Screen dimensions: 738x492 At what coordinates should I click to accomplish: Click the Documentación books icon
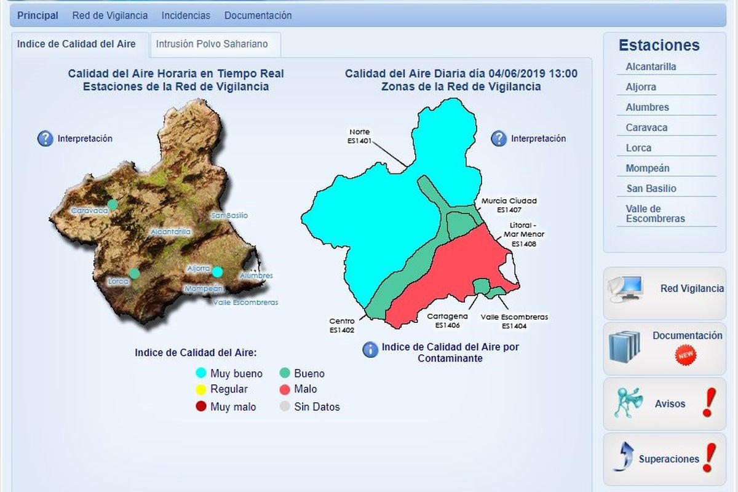624,346
